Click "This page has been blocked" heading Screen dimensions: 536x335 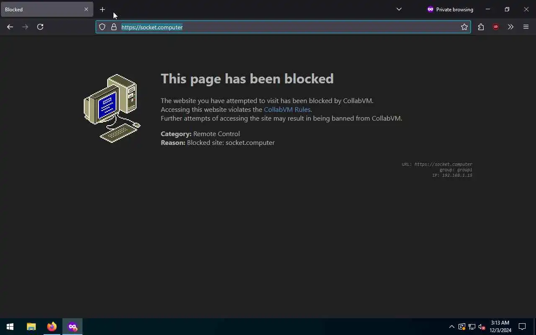[247, 79]
